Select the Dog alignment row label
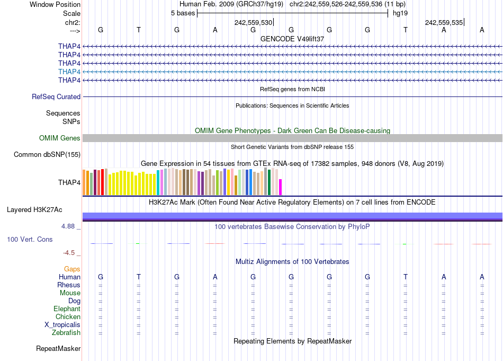503x361 pixels. 75,301
